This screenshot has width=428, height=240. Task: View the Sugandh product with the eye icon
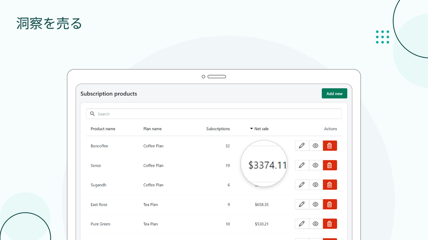point(316,185)
